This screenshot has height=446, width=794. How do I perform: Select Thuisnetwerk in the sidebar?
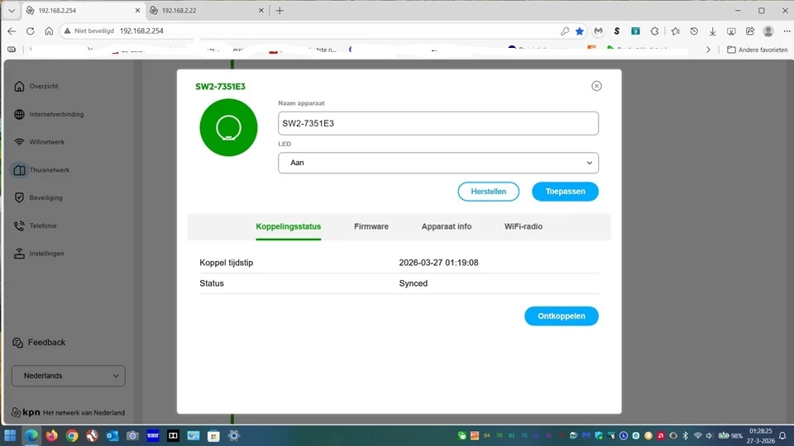42,170
